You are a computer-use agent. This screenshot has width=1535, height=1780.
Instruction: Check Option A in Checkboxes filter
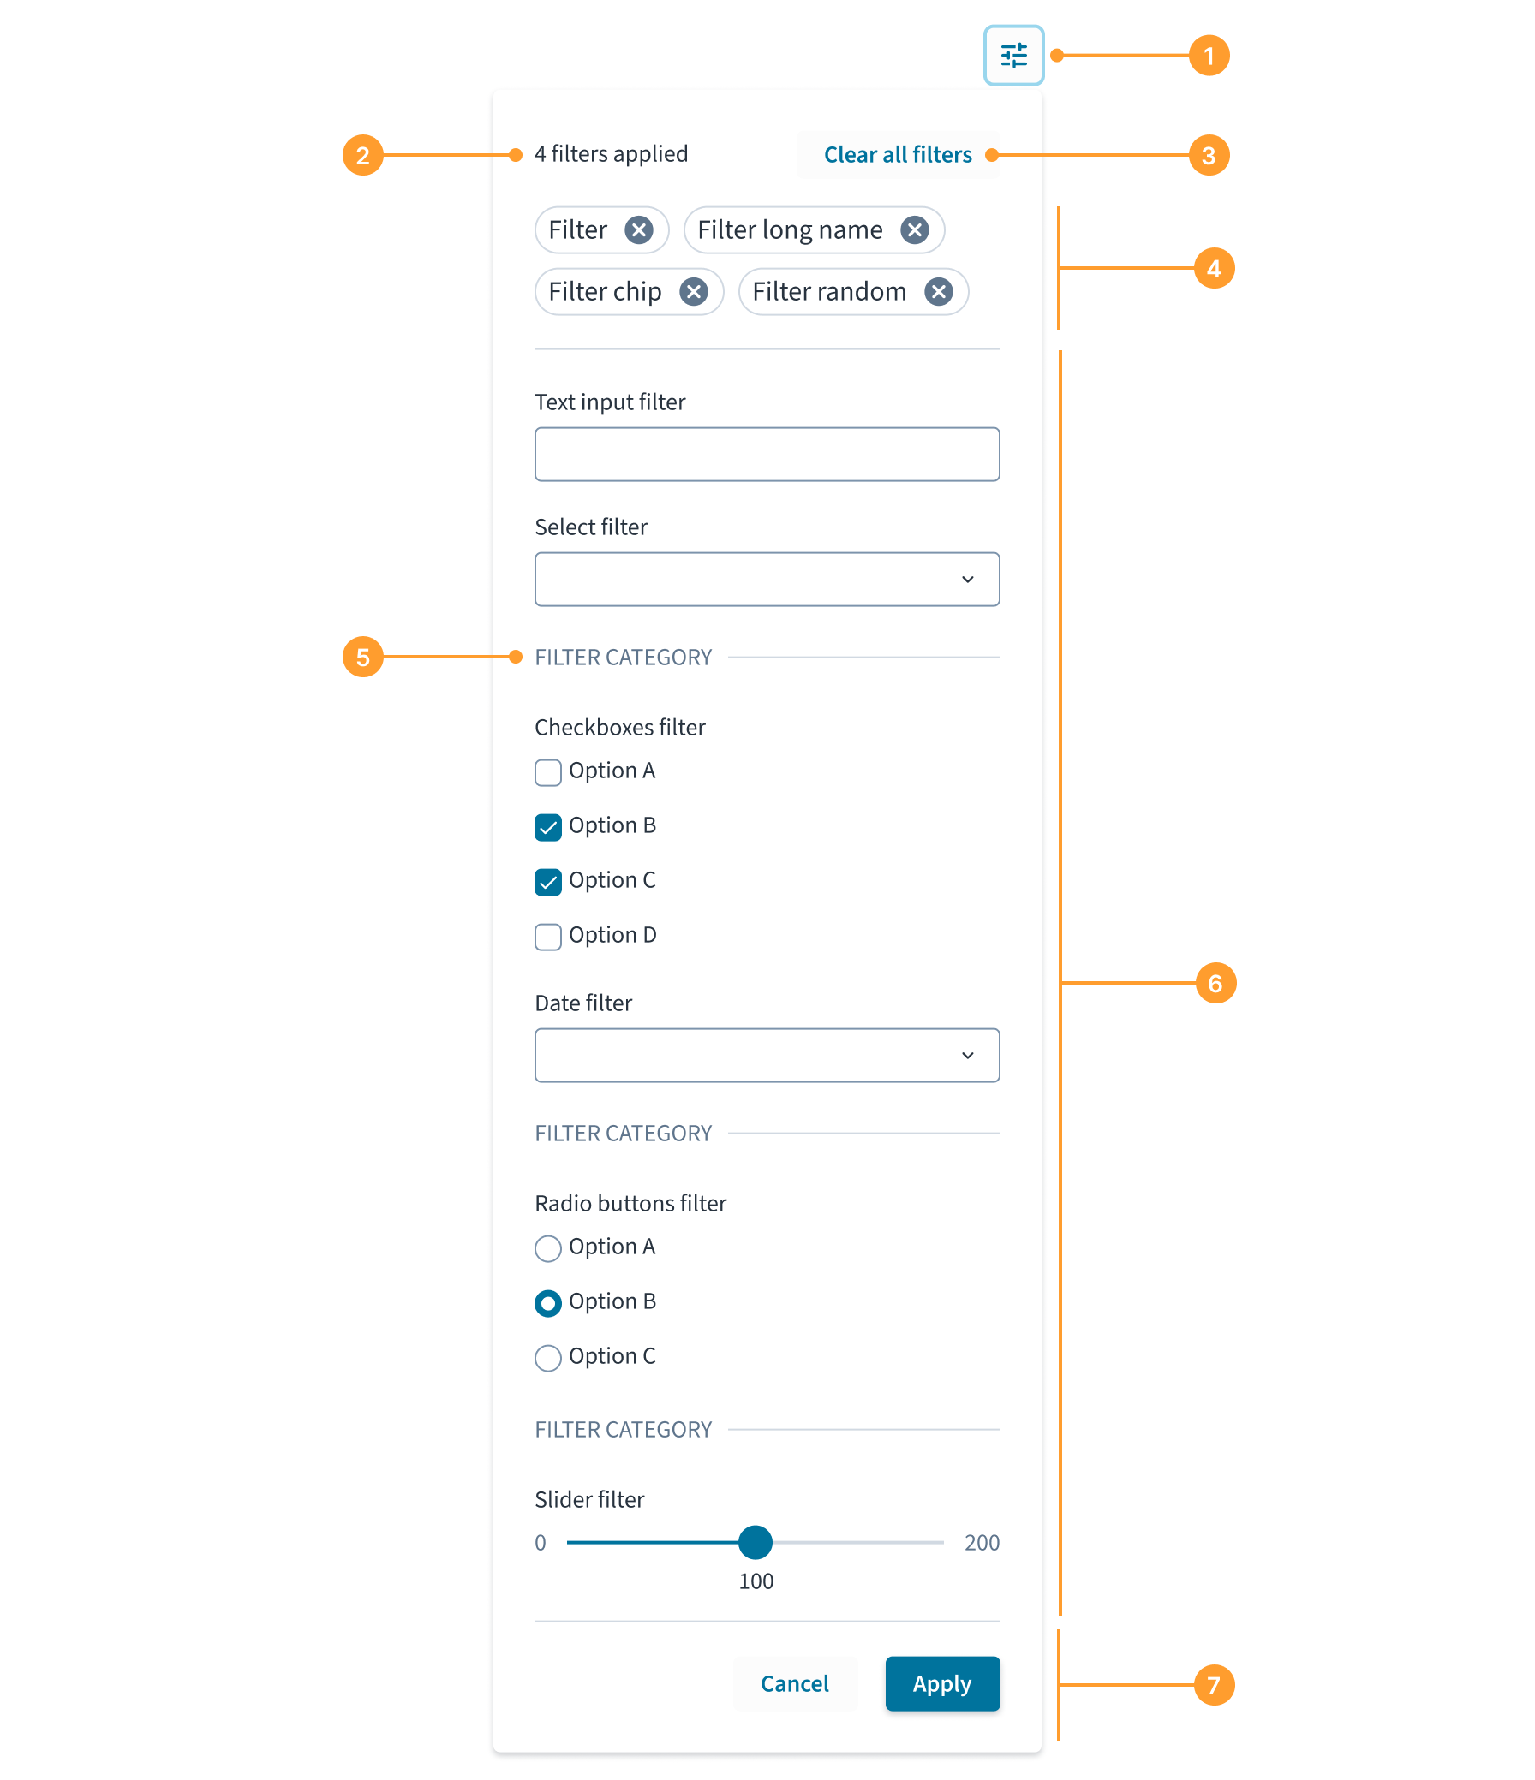coord(548,772)
